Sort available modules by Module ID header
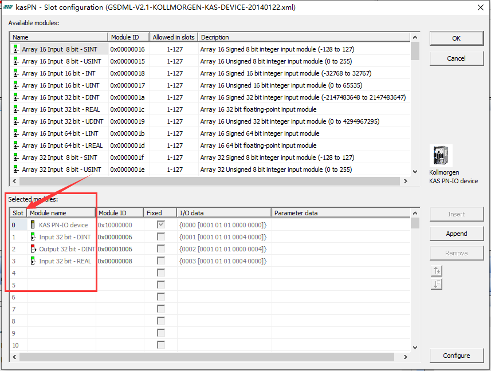 tap(128, 37)
